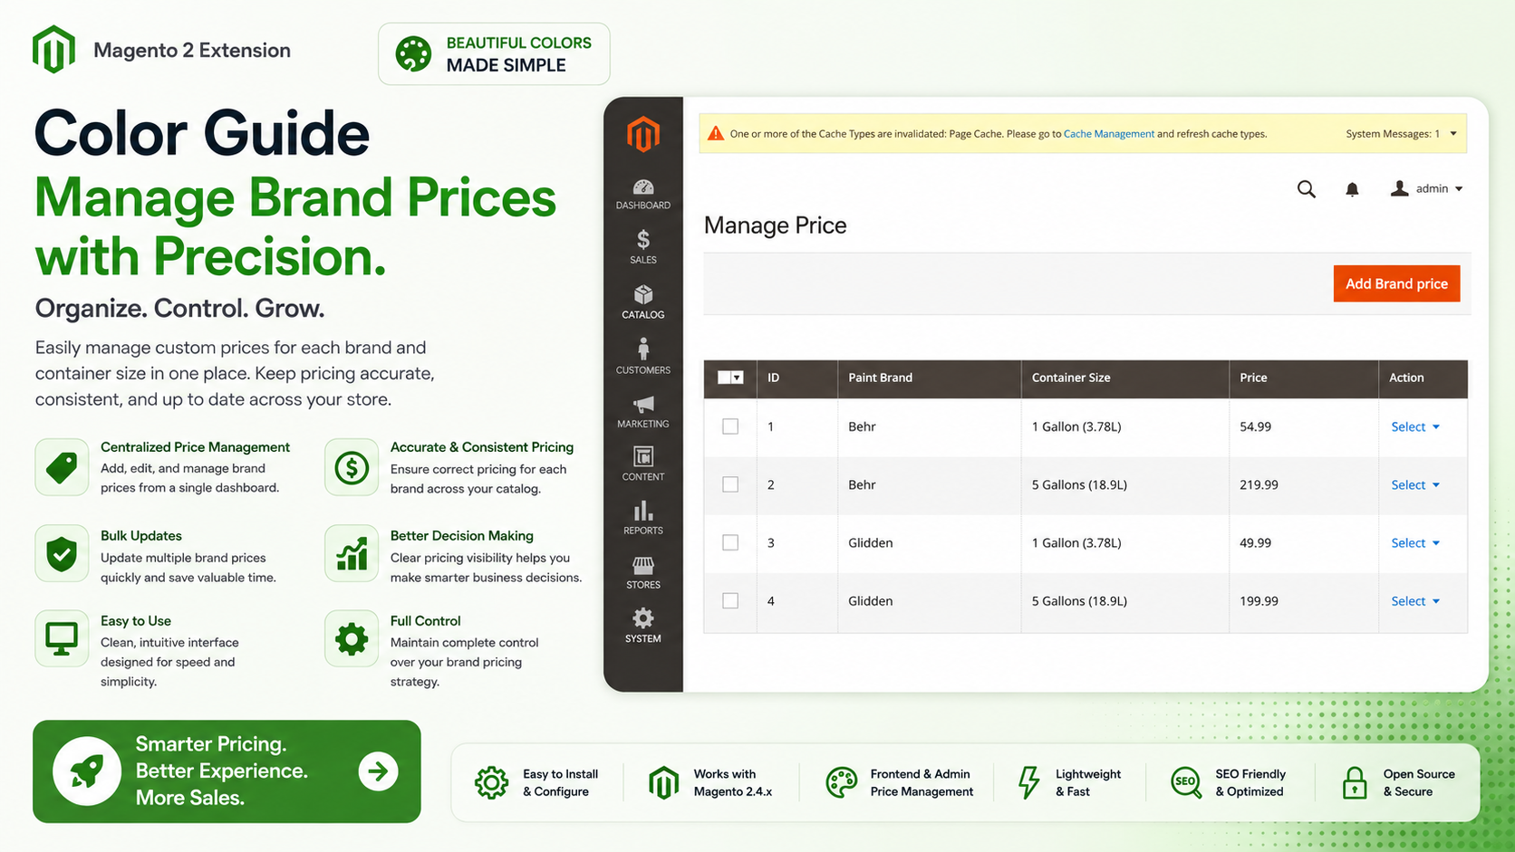Screen dimensions: 1515x852
Task: Open Select action dropdown for price 219.99
Action: (1415, 484)
